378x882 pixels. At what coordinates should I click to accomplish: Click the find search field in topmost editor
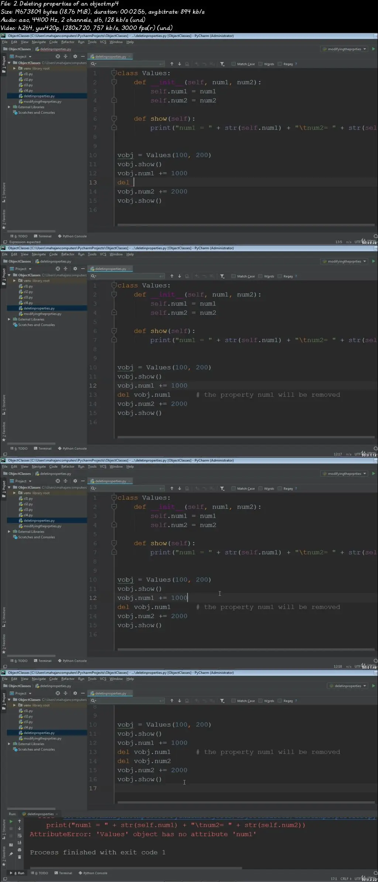click(x=127, y=64)
